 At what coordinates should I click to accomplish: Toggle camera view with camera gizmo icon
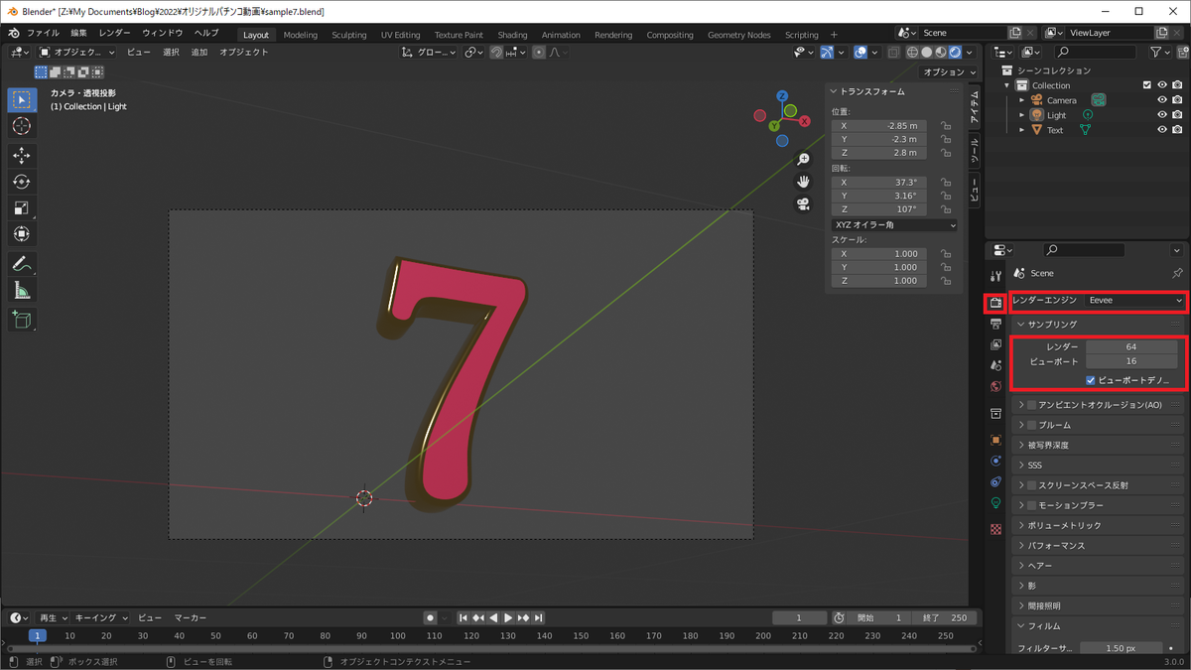(x=803, y=204)
